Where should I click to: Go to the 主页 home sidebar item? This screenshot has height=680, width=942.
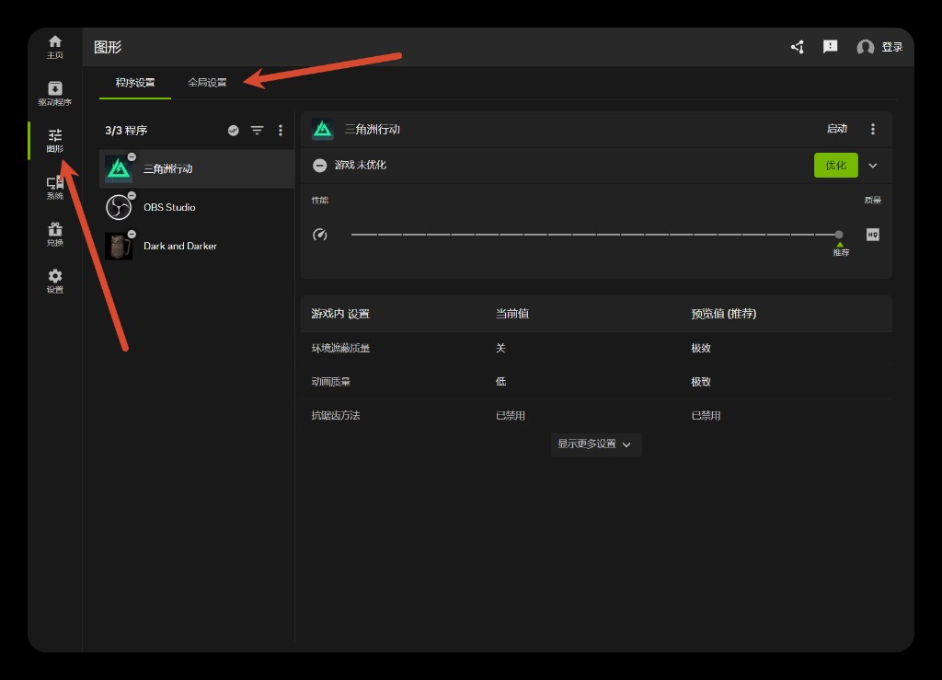54,47
